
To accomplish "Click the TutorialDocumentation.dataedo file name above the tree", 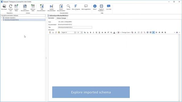I will click(x=9, y=16).
